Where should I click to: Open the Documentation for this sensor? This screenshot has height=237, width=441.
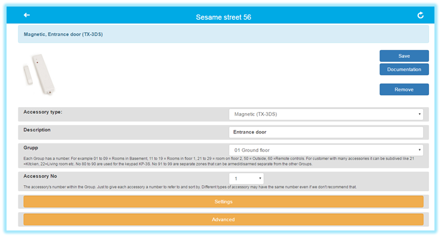pos(404,69)
